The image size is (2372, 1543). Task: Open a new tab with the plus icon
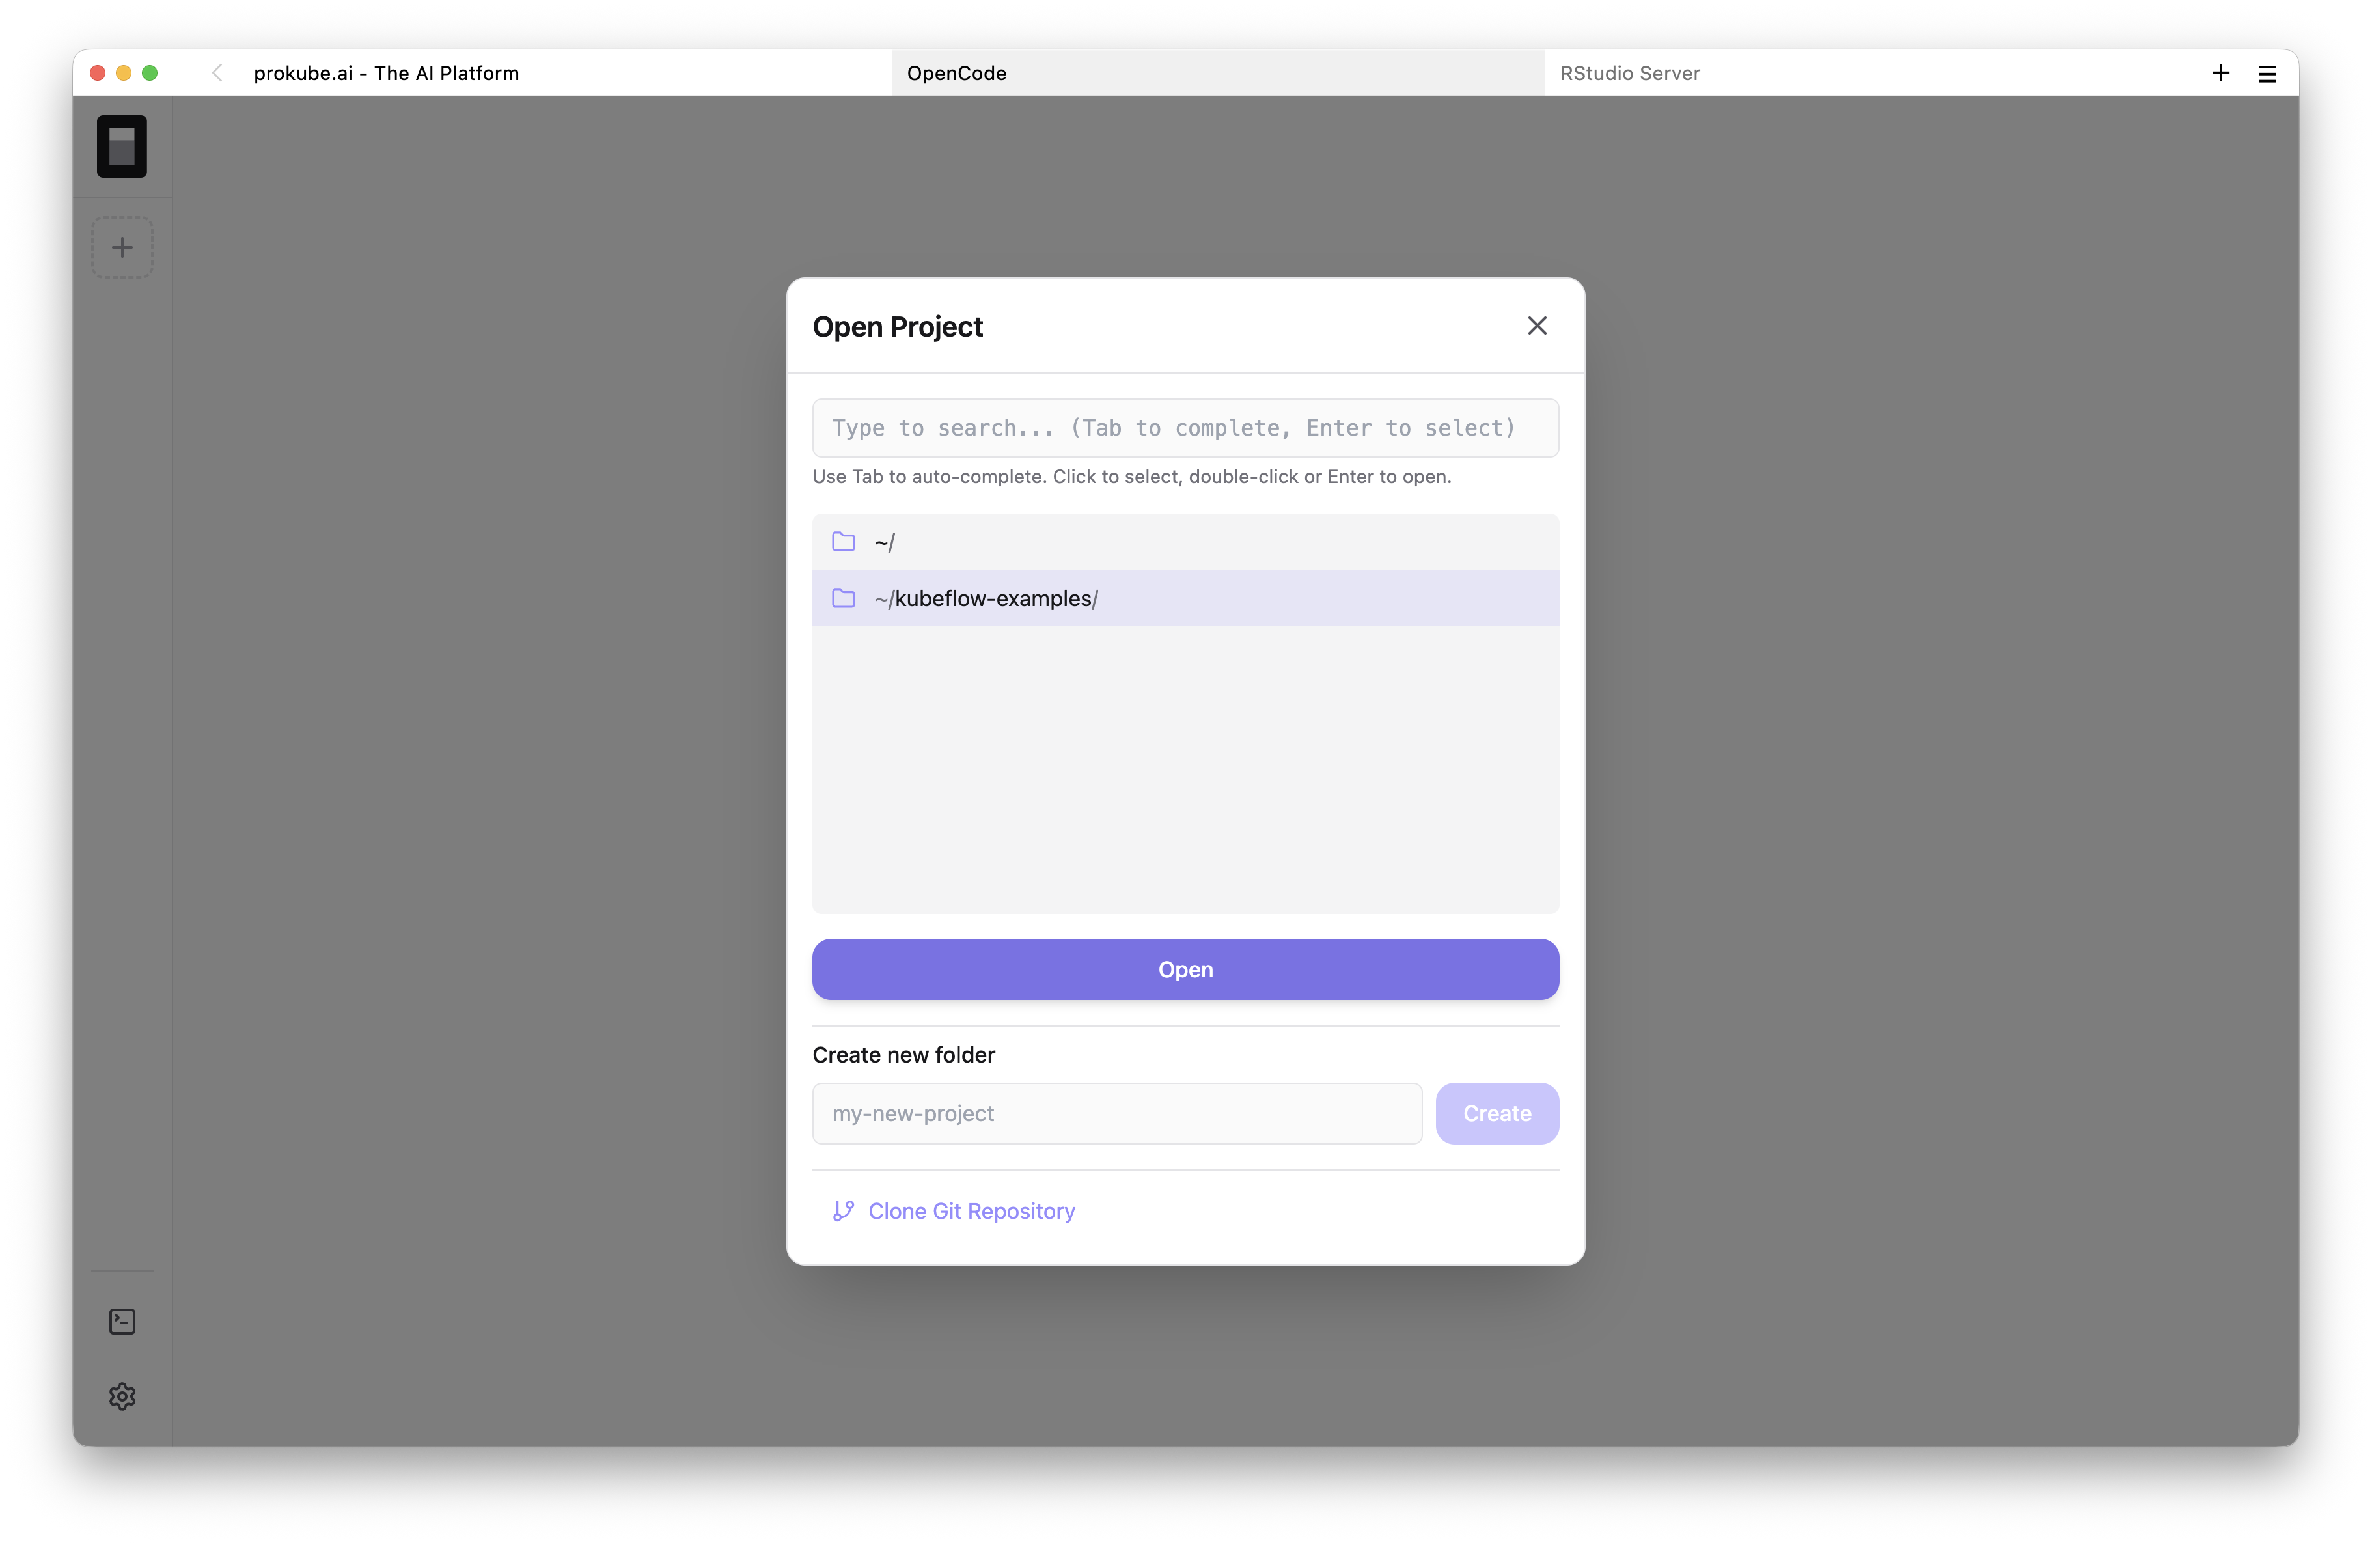(2220, 73)
